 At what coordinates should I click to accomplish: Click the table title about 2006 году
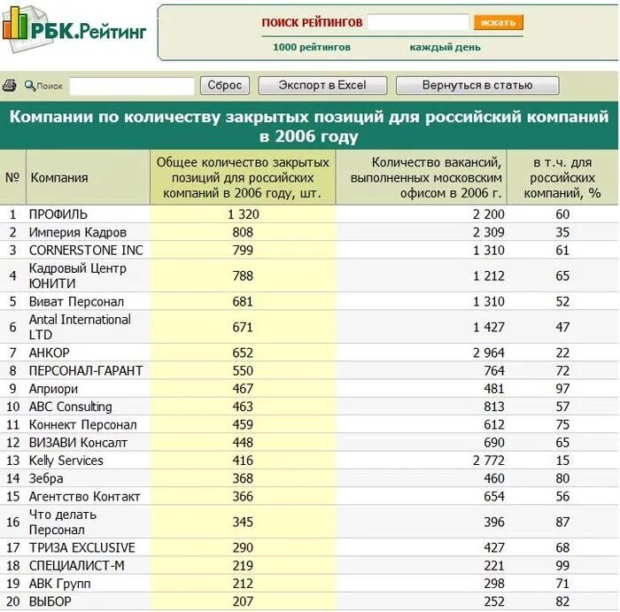(309, 126)
